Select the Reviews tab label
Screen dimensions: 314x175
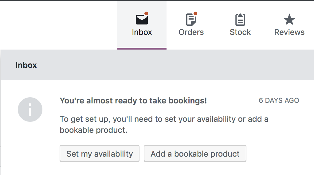coord(289,32)
